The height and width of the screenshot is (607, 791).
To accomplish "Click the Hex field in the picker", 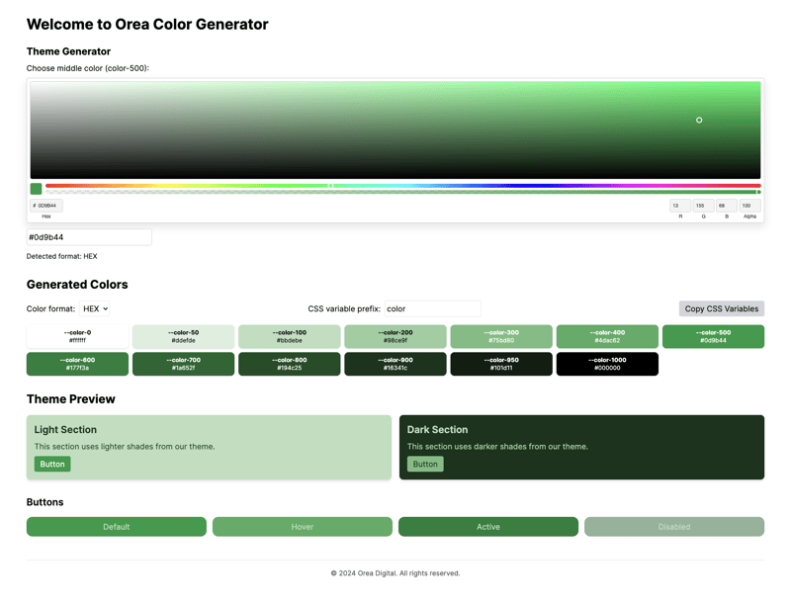I will coord(47,206).
